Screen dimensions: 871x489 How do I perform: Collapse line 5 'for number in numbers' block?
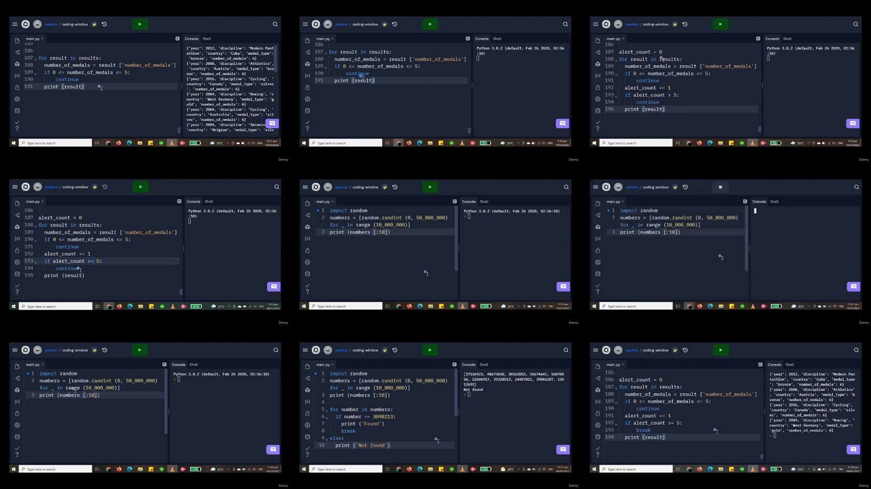pos(327,410)
